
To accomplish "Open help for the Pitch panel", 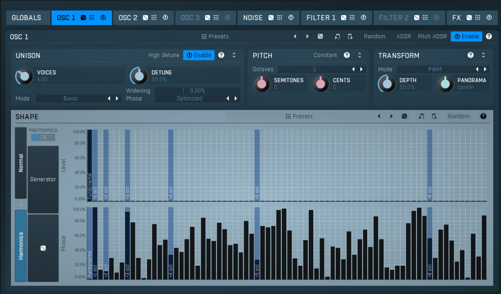I will pyautogui.click(x=347, y=55).
